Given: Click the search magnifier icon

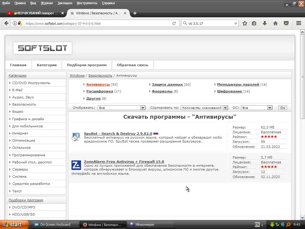Looking at the screenshot, I should 185,23.
